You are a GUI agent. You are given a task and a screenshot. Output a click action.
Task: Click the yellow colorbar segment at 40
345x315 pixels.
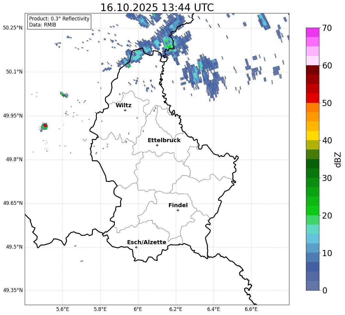312,135
